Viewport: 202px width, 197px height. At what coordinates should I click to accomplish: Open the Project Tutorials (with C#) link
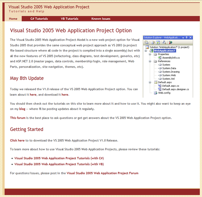pos(59,158)
